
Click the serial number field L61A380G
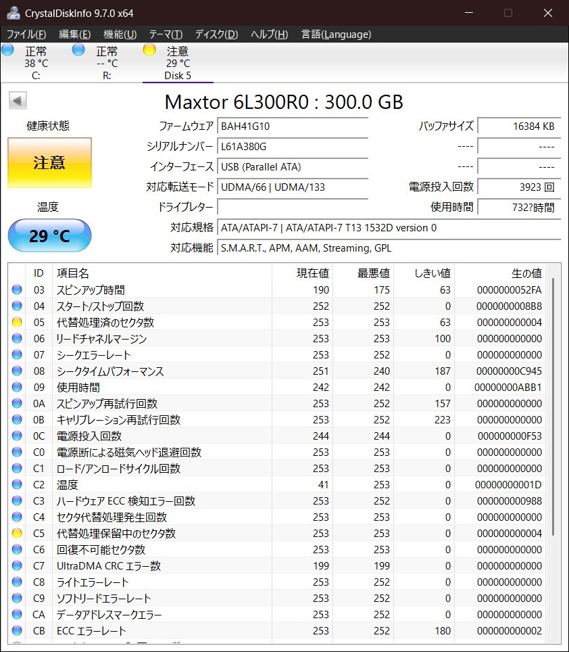coord(293,146)
